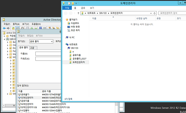Viewport: 186px width, 113px height.
Task: Open the 보기 ribbon tab in Explorer
Action: pyautogui.click(x=92, y=8)
